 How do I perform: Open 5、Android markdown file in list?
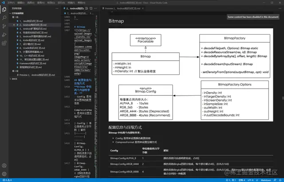coord(35,36)
